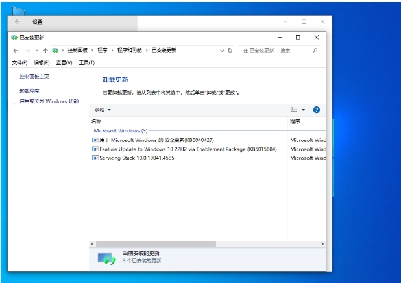Image resolution: width=401 pixels, height=283 pixels.
Task: Open help with the blue question icon
Action: click(317, 110)
